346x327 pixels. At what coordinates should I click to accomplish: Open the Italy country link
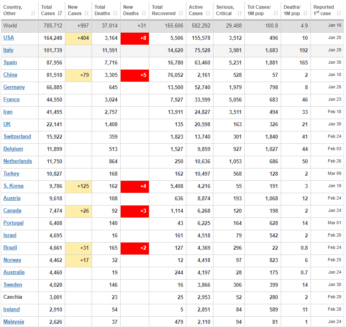click(8, 50)
